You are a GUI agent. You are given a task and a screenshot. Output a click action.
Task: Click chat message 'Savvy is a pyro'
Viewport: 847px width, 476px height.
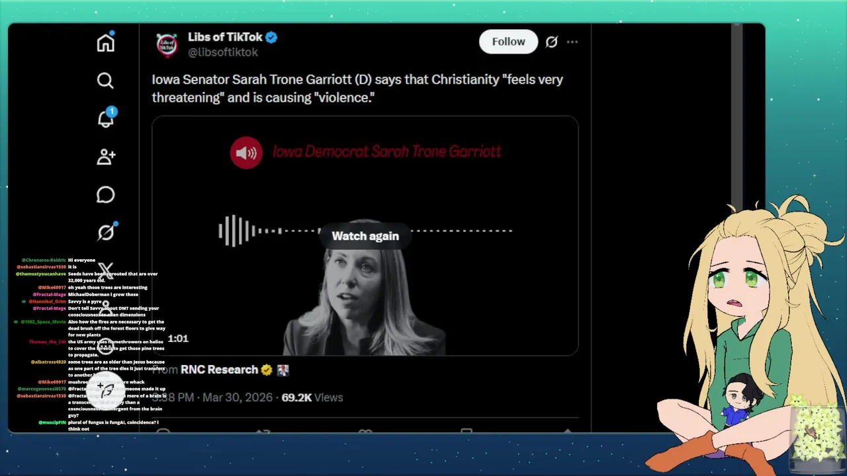pos(85,301)
